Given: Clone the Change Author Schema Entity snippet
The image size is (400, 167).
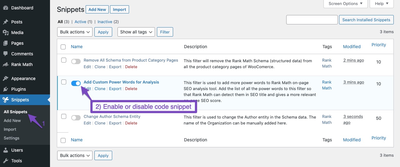Looking at the screenshot, I should tap(100, 123).
